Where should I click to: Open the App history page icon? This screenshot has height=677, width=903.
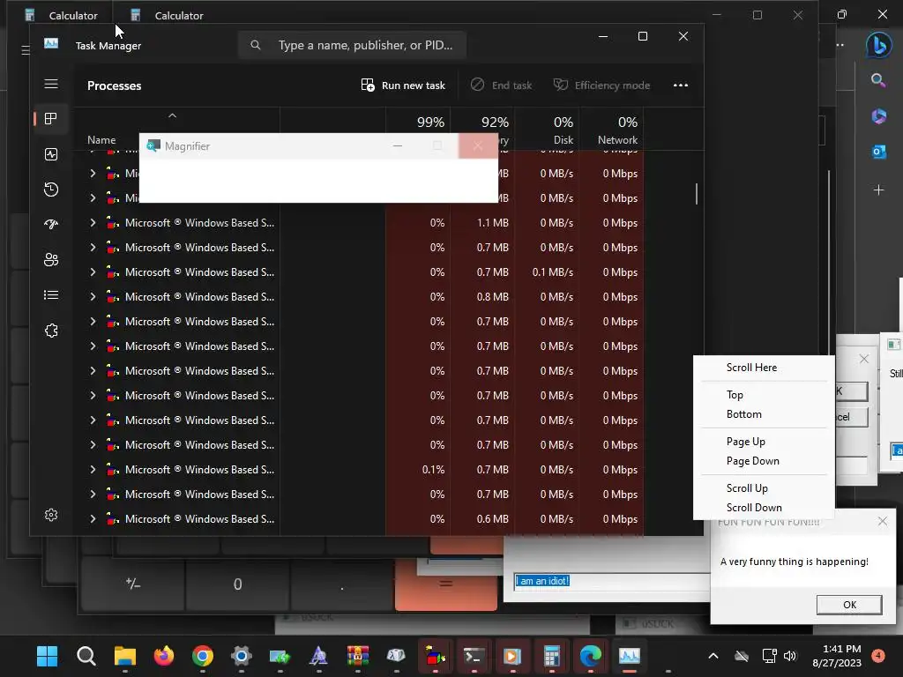click(x=51, y=190)
